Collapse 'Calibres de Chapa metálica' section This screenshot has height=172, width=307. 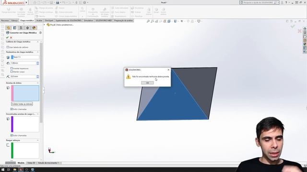37,42
